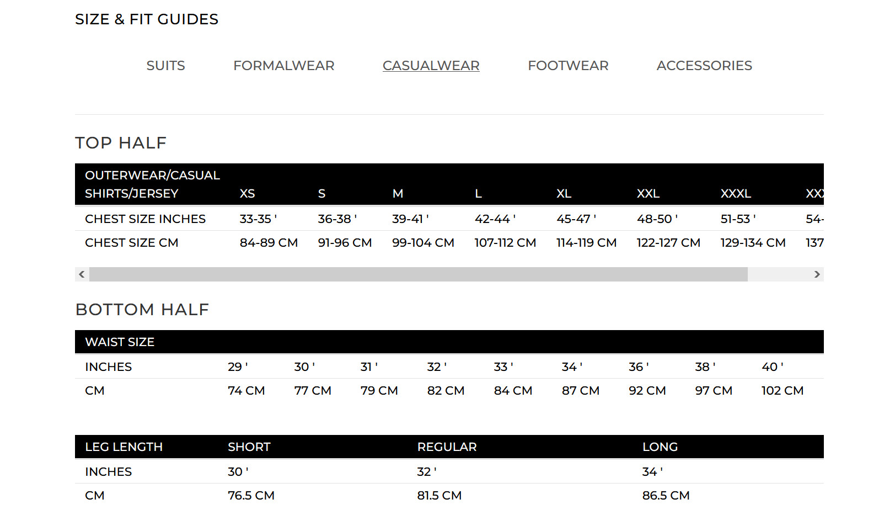Click the Regular leg length column header
The width and height of the screenshot is (879, 531).
click(447, 447)
